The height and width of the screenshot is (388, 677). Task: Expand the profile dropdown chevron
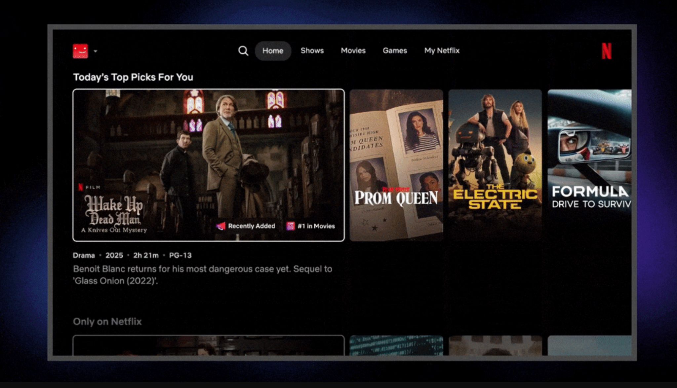(96, 52)
